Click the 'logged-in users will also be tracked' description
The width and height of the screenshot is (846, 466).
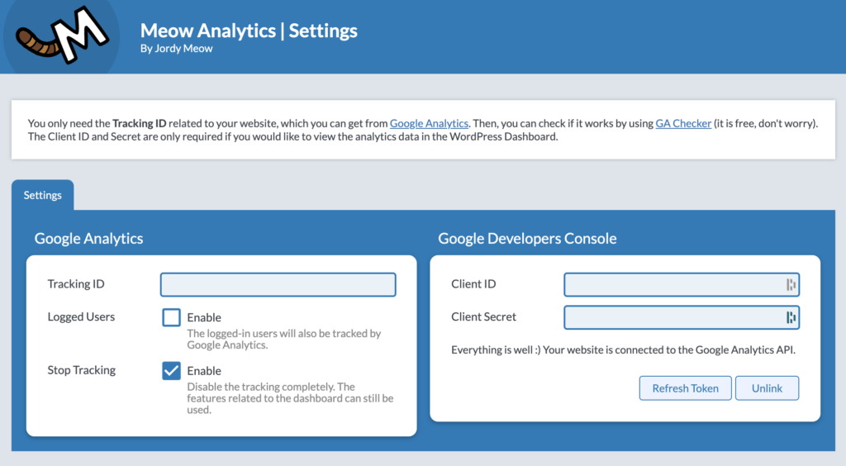pyautogui.click(x=284, y=339)
